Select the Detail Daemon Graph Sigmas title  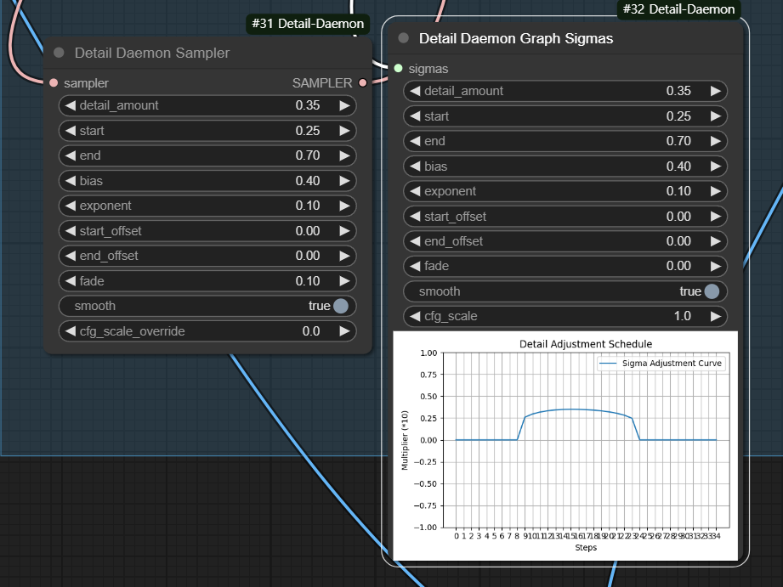(516, 38)
